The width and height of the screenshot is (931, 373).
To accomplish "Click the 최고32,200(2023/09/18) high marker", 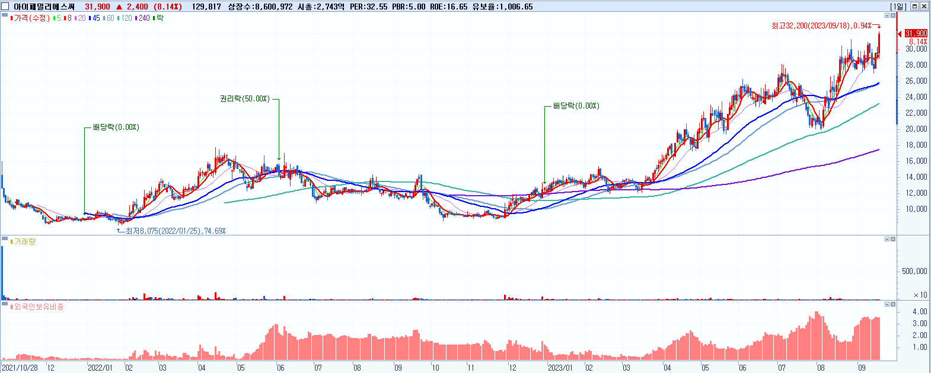I will (x=821, y=26).
